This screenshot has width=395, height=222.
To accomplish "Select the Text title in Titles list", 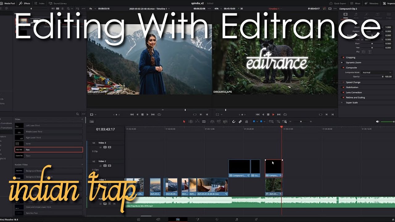I will pos(49,150).
